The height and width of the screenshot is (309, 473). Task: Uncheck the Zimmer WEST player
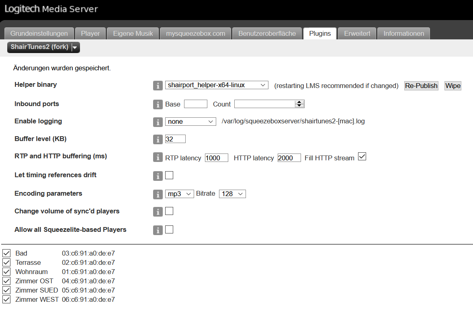[6, 299]
